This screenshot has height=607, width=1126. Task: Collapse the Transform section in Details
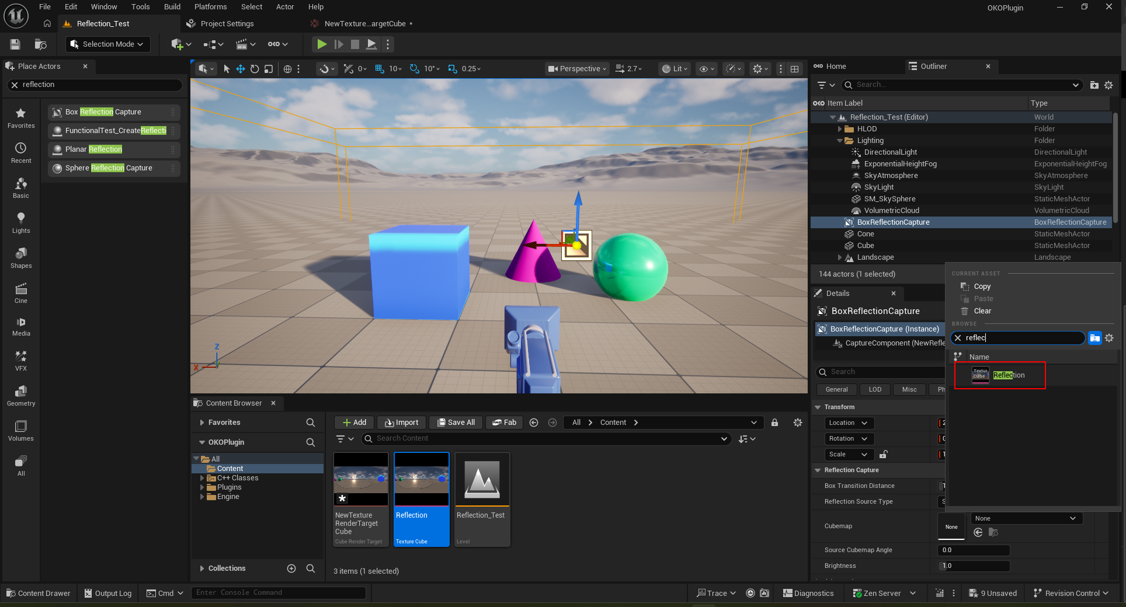[818, 407]
